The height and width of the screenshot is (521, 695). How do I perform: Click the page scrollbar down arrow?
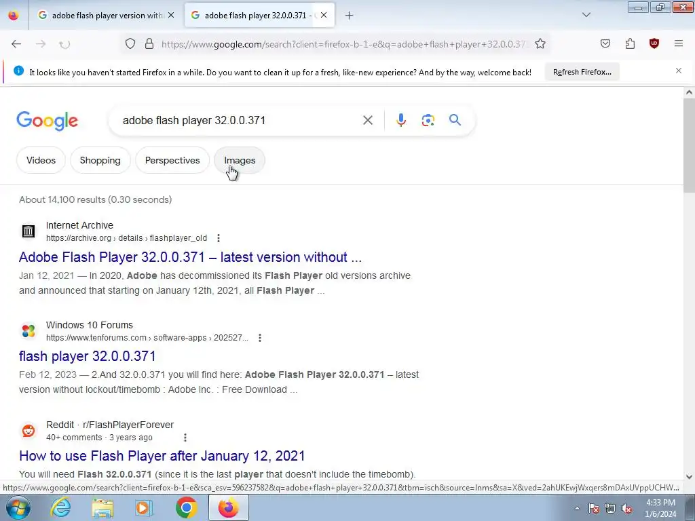689,477
